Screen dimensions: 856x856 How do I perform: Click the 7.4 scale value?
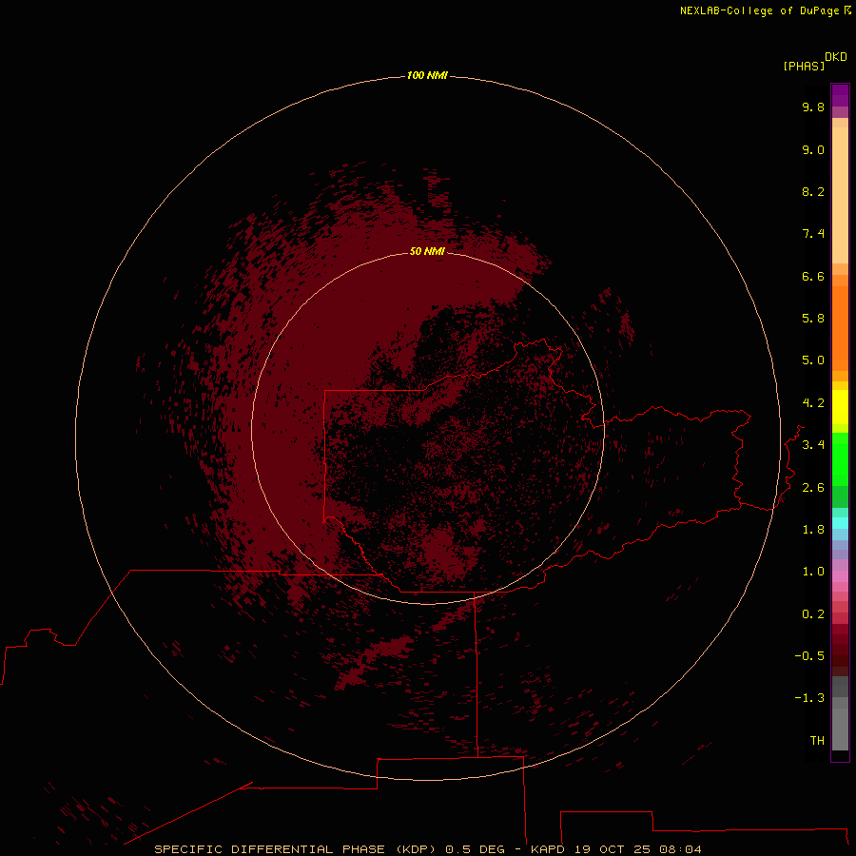click(x=813, y=234)
